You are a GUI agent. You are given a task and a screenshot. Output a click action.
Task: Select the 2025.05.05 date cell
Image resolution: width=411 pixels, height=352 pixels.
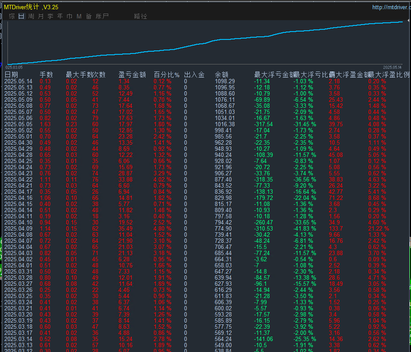(x=18, y=124)
